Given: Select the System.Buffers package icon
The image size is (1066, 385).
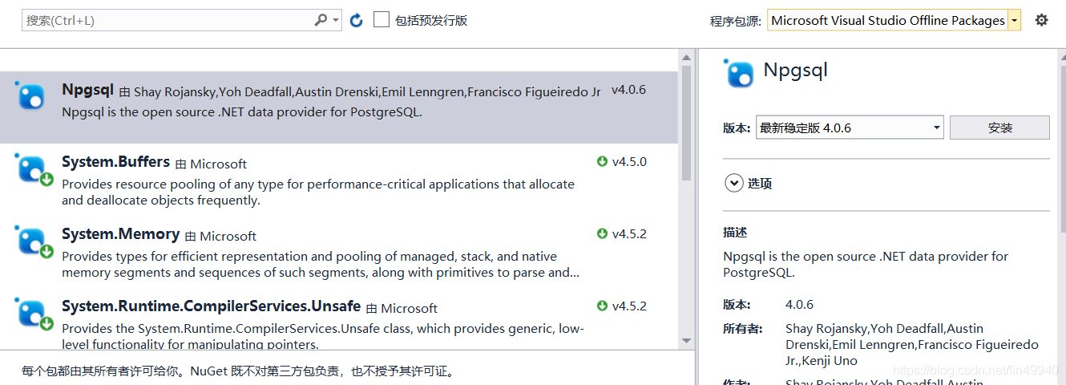Looking at the screenshot, I should pyautogui.click(x=33, y=170).
